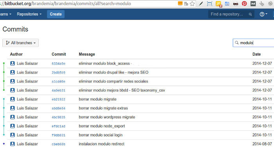The width and height of the screenshot is (274, 148).
Task: Open commit hash eb21922
Action: pos(58,99)
